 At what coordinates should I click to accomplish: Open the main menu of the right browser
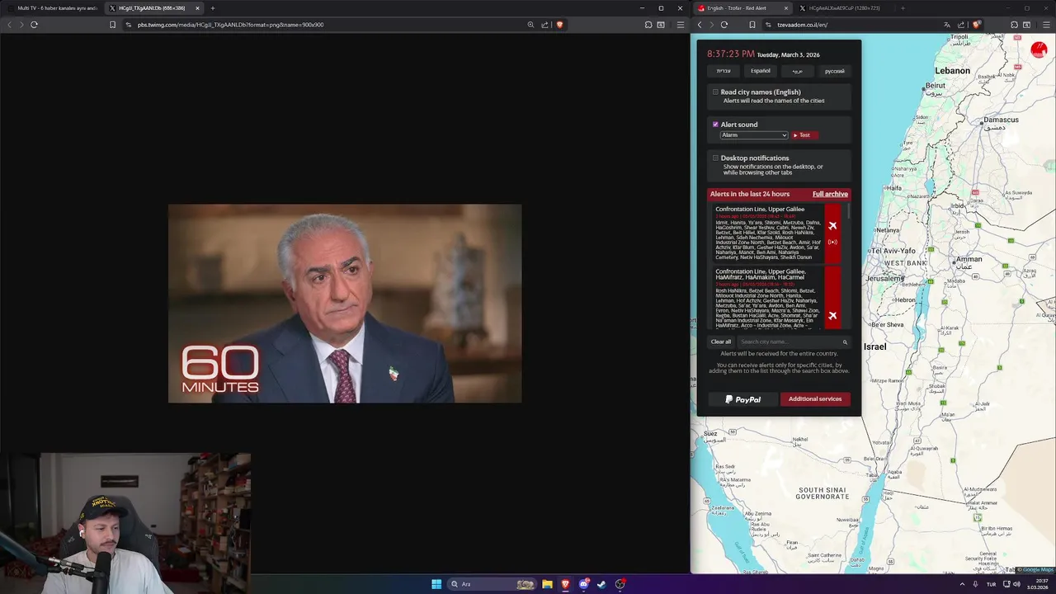[1045, 25]
